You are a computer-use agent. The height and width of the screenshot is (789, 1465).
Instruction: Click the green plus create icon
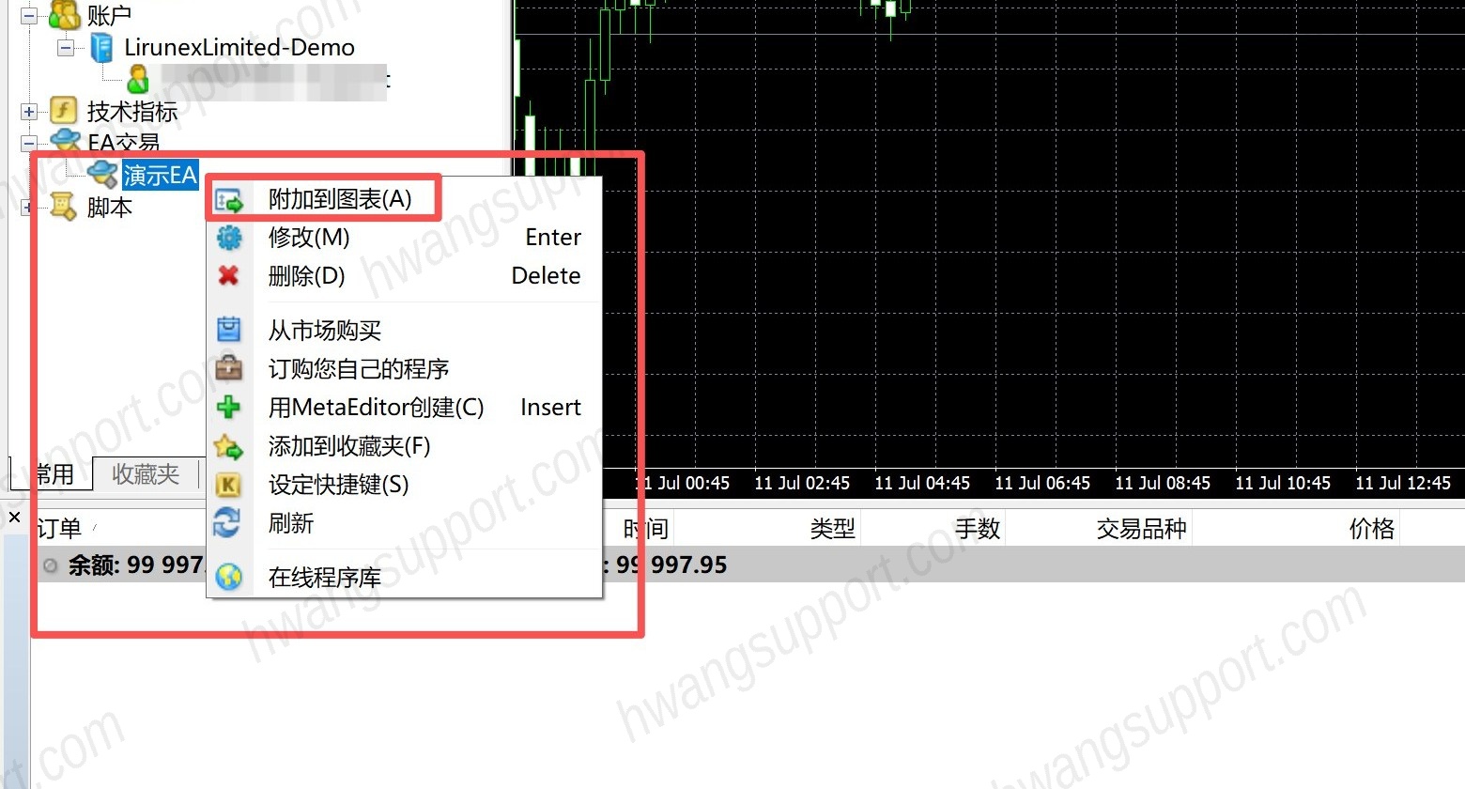[x=228, y=407]
